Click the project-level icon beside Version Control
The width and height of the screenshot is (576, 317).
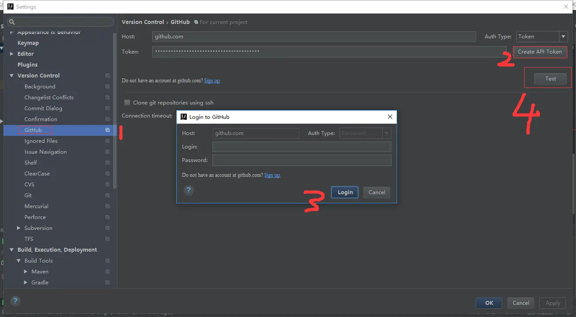[107, 76]
